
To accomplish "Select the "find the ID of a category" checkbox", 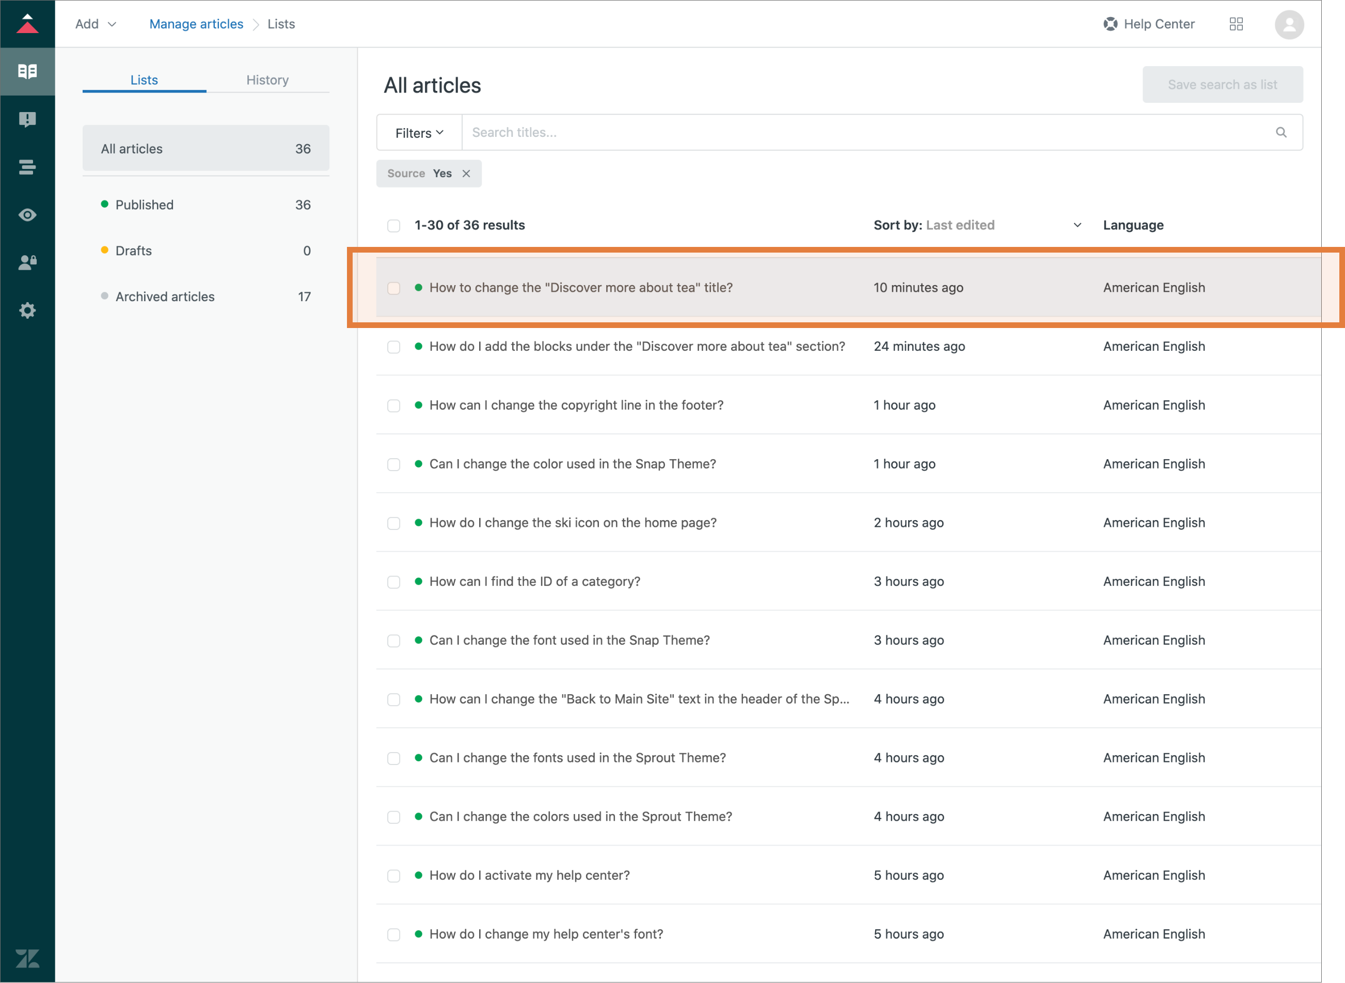I will 393,582.
